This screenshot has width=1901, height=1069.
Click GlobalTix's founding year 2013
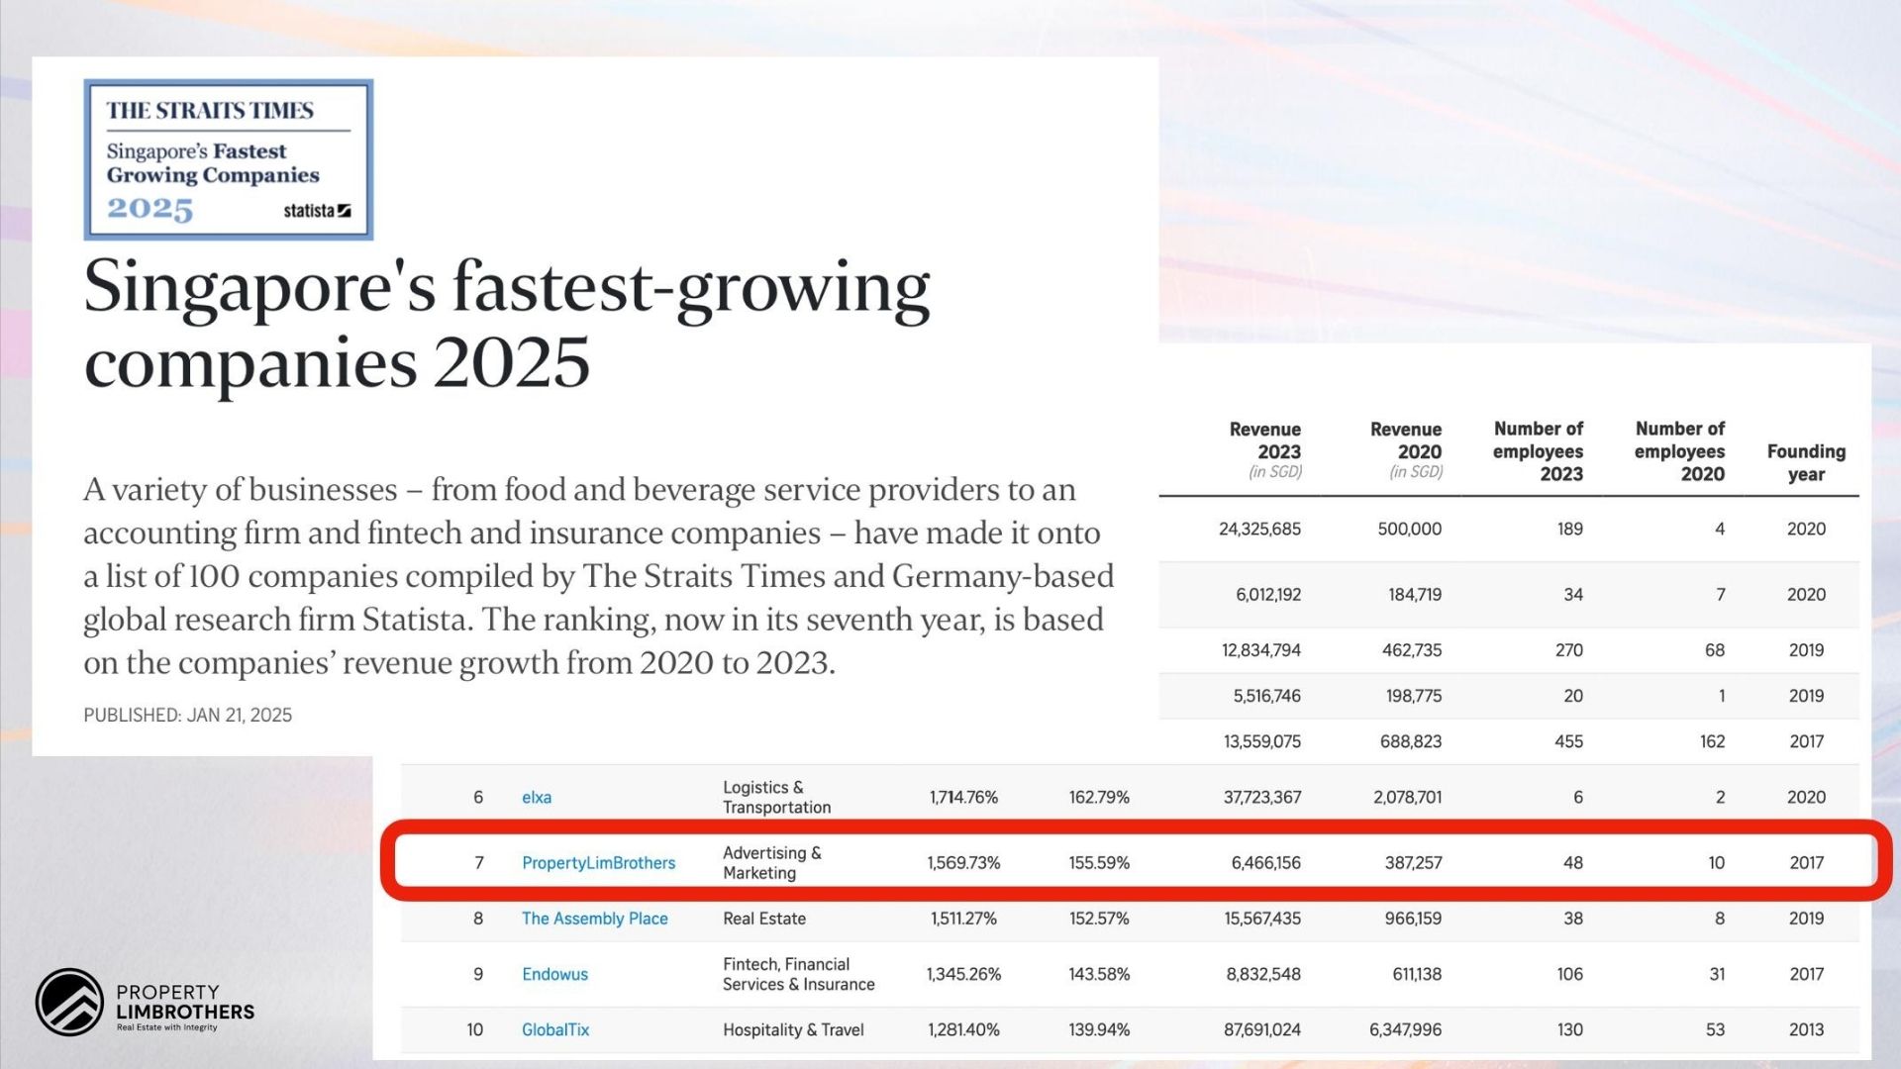1806,1029
